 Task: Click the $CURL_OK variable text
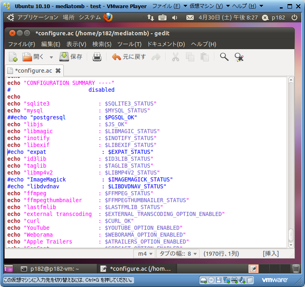(118, 221)
